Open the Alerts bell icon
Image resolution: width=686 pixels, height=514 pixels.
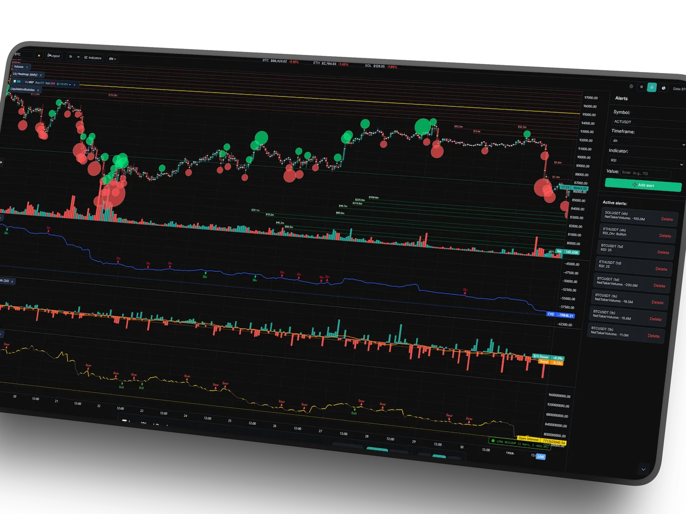(x=652, y=87)
